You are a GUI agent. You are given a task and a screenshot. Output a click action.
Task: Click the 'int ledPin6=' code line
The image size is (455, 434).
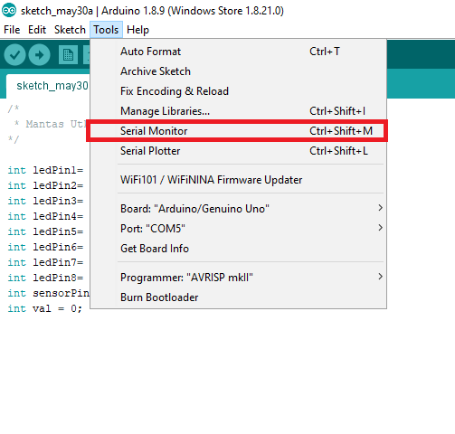click(45, 247)
